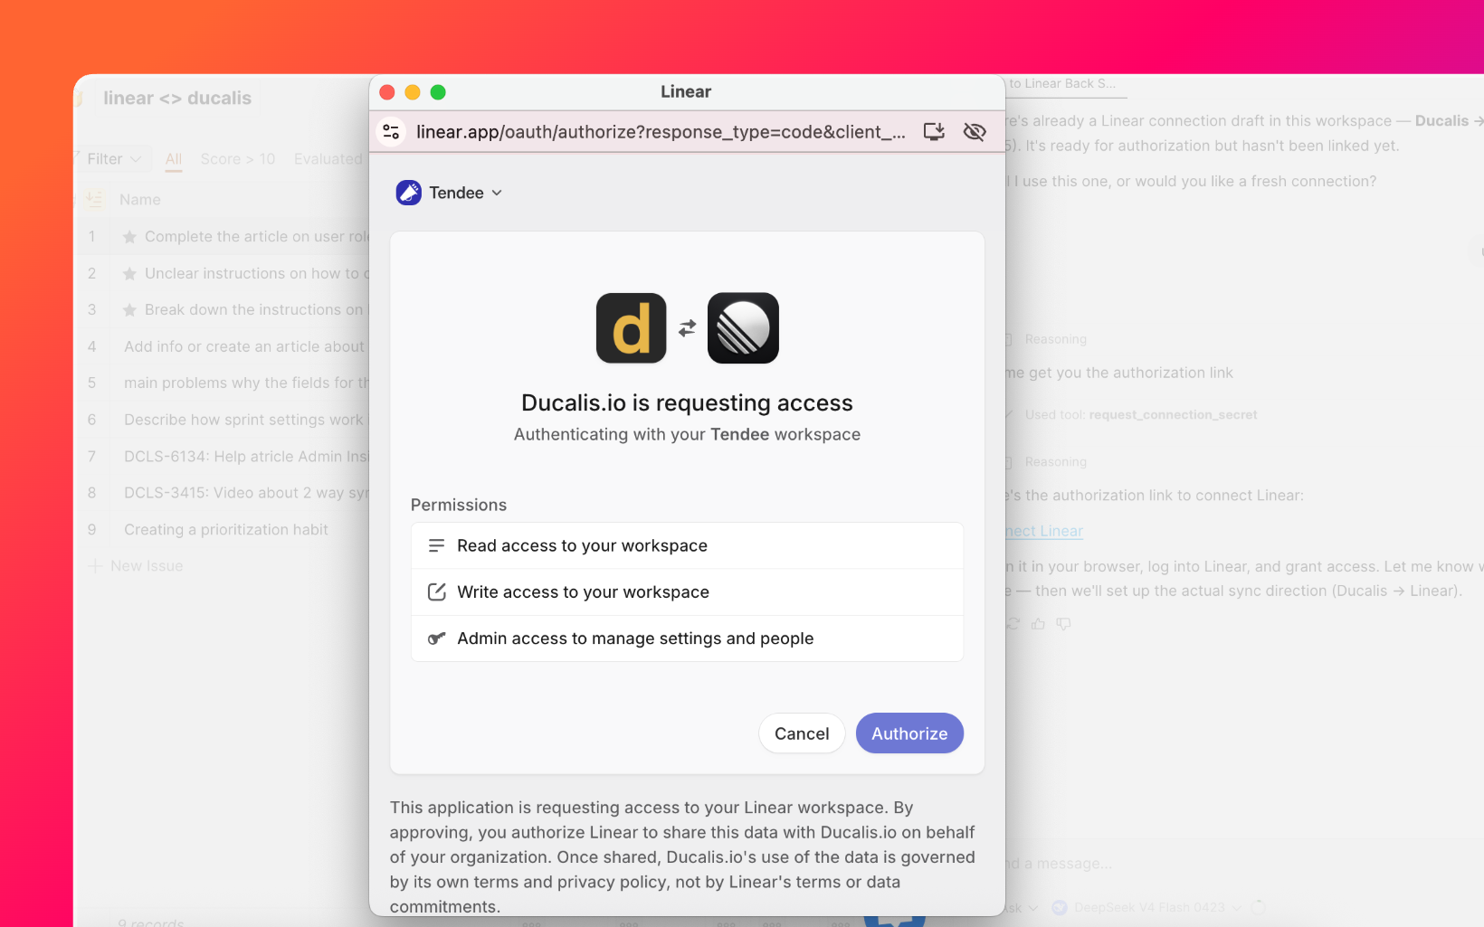This screenshot has height=927, width=1484.
Task: Click the Ducalis 'd' logo
Action: (632, 328)
